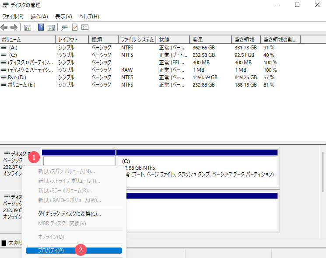The height and width of the screenshot is (258, 326).
Task: Click the 91 % free percentage cell
Action: pos(269,48)
